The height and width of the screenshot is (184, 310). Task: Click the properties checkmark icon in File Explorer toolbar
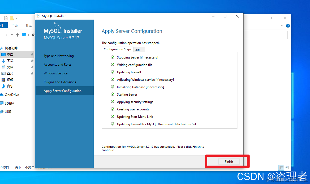click(x=6, y=18)
